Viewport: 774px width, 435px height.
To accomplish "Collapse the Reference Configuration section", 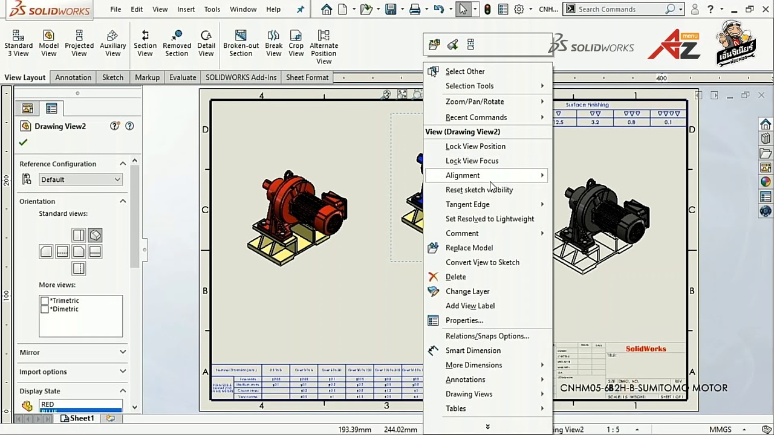I will 123,164.
